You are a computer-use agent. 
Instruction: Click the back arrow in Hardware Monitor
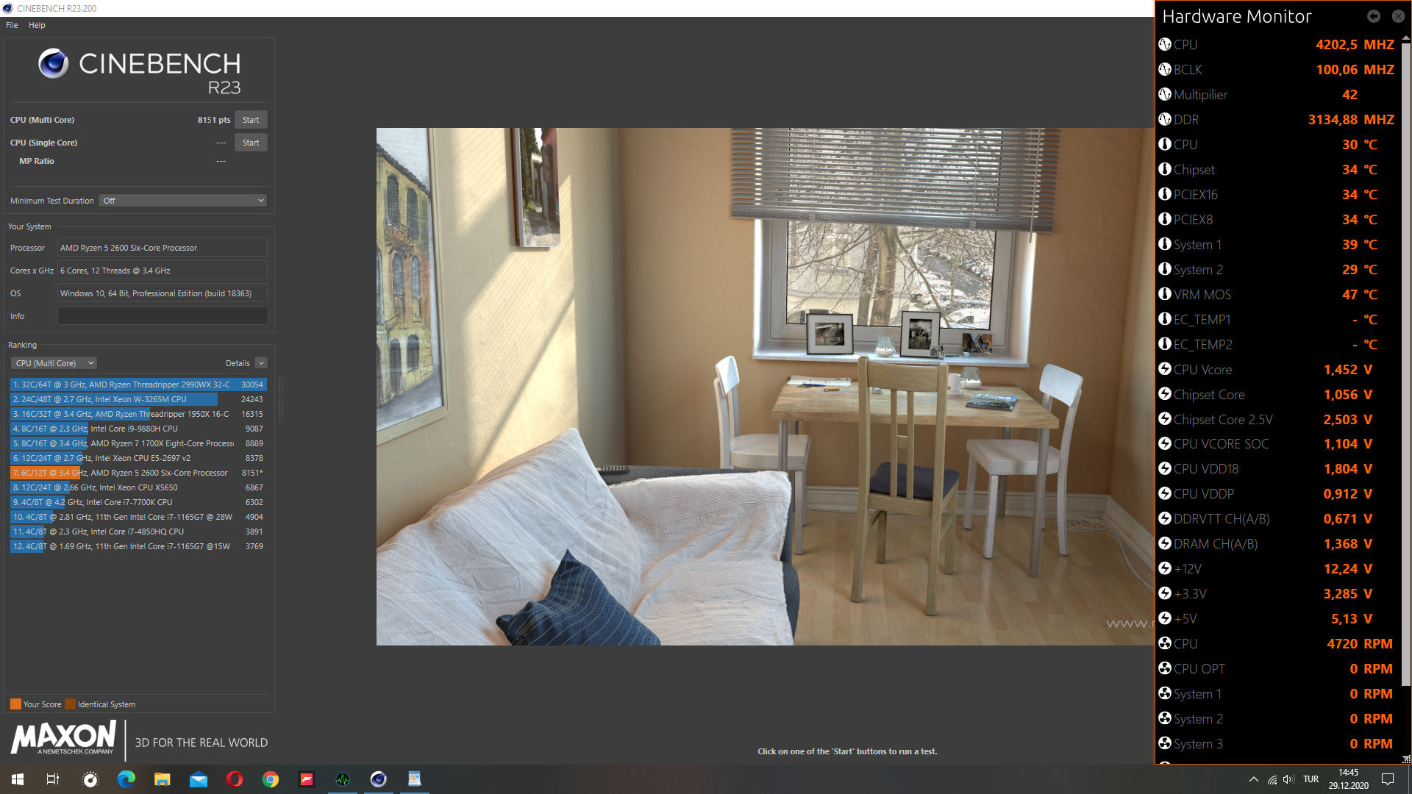[x=1374, y=15]
